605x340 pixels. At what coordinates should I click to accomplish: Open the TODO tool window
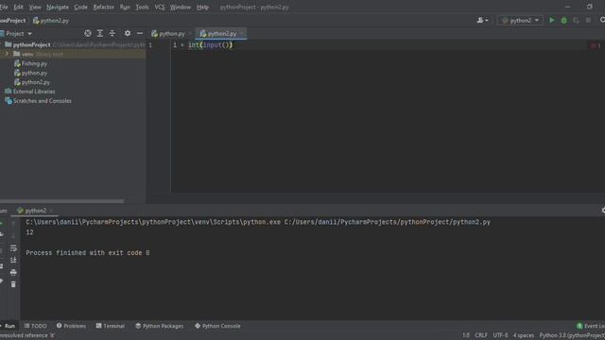36,326
